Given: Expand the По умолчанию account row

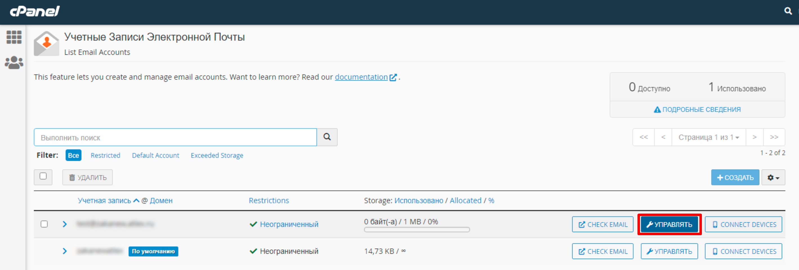Looking at the screenshot, I should pyautogui.click(x=64, y=251).
